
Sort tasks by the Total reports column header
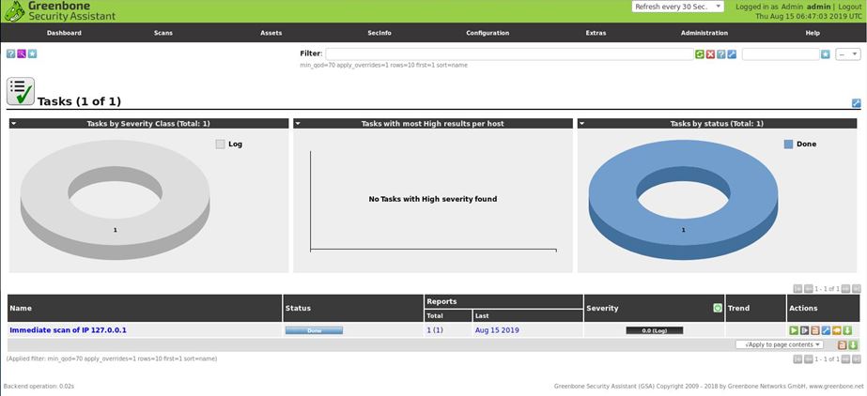435,316
